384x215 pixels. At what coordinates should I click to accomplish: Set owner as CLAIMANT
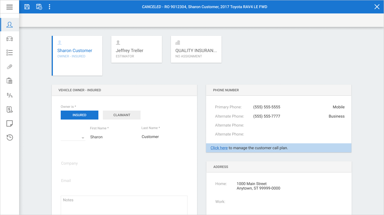(x=122, y=115)
